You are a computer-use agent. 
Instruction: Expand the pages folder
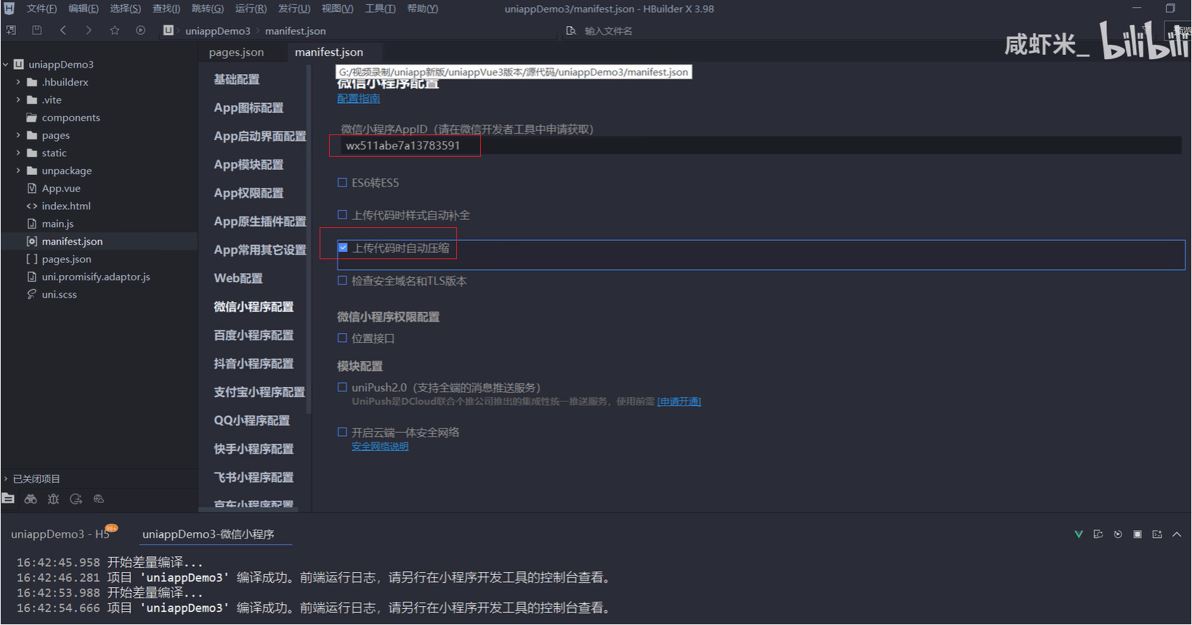point(18,135)
